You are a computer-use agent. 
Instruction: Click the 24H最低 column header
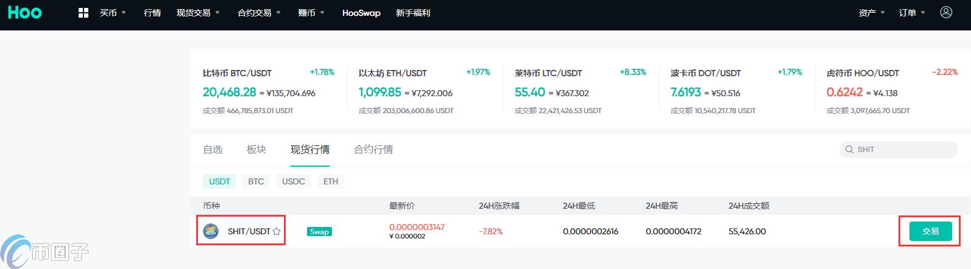(x=579, y=206)
